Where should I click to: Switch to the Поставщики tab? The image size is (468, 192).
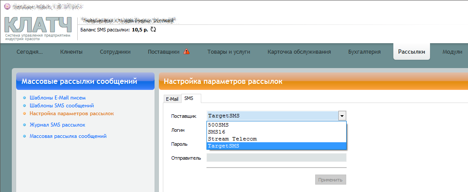click(x=164, y=52)
